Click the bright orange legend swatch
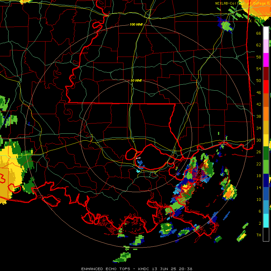The width and height of the screenshot is (271, 271). click(266, 114)
